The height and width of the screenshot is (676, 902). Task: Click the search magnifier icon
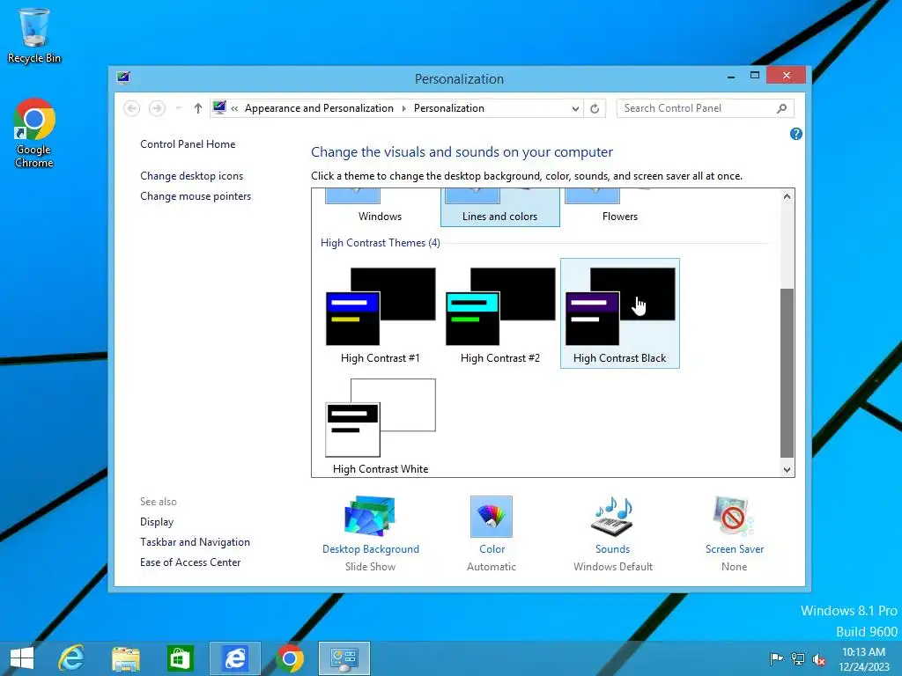click(x=782, y=108)
